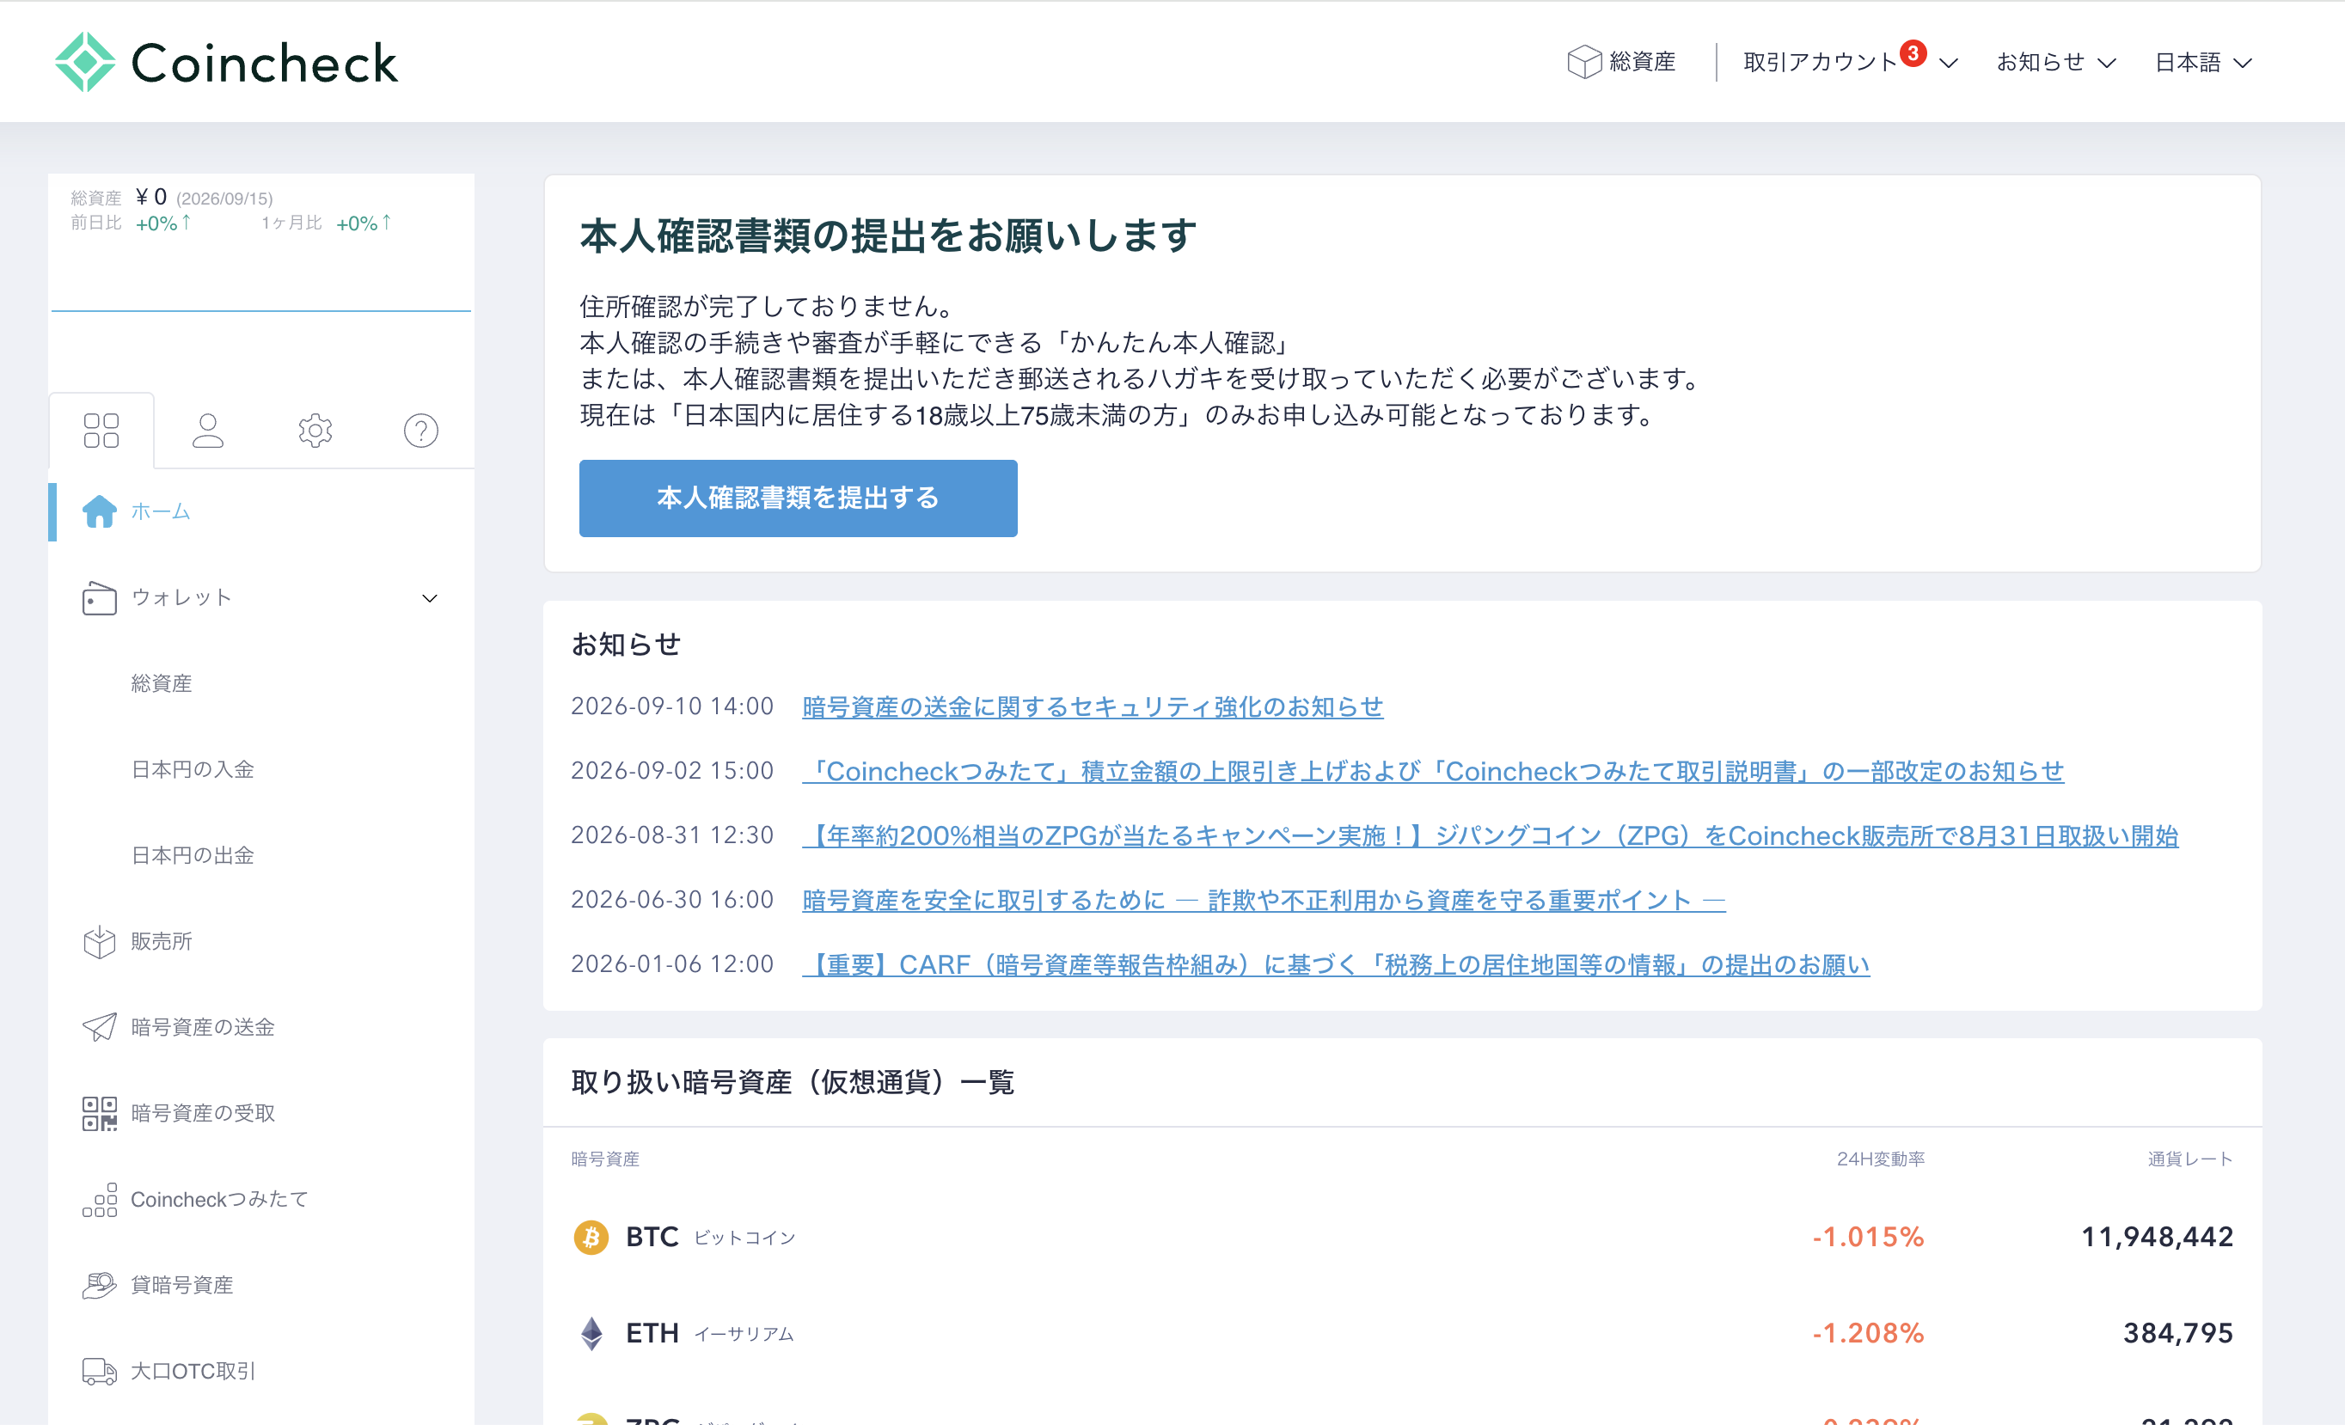Click the 1ヶ月比 +0% indicator
This screenshot has height=1425, width=2345.
(327, 223)
